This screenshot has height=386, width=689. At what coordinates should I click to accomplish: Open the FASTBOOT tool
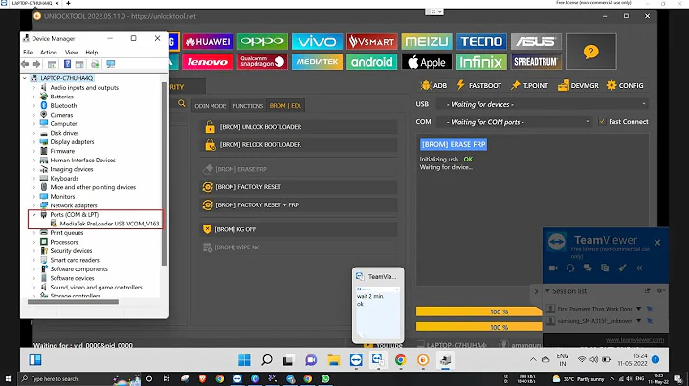click(x=479, y=86)
